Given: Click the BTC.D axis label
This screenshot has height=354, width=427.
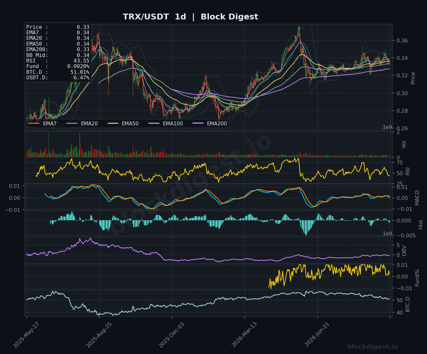Looking at the screenshot, I should [x=408, y=304].
